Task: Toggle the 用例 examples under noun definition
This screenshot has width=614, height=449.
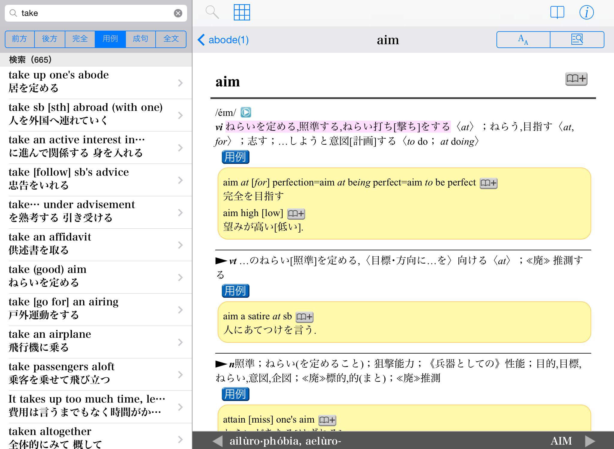Action: (235, 394)
